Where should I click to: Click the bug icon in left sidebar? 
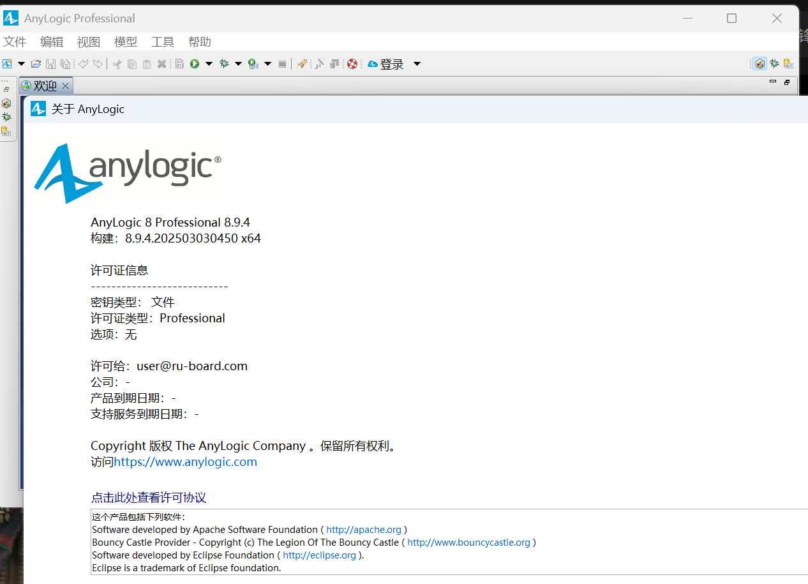coord(6,117)
